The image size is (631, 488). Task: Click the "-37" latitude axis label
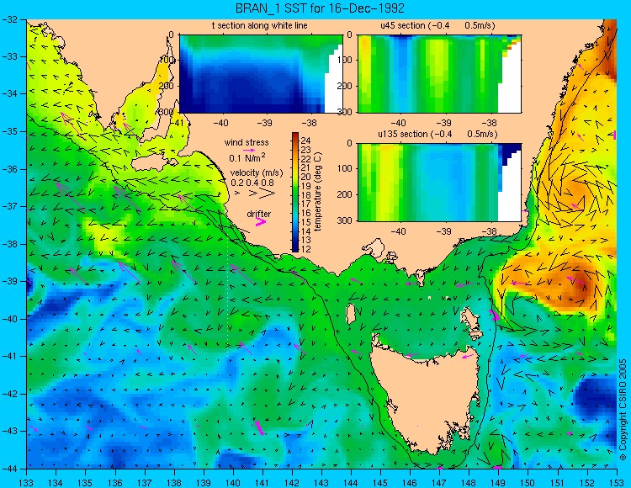pyautogui.click(x=9, y=206)
